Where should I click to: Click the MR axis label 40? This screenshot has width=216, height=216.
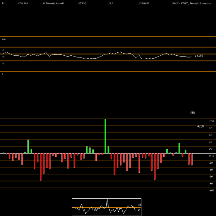pyautogui.click(x=211, y=142)
